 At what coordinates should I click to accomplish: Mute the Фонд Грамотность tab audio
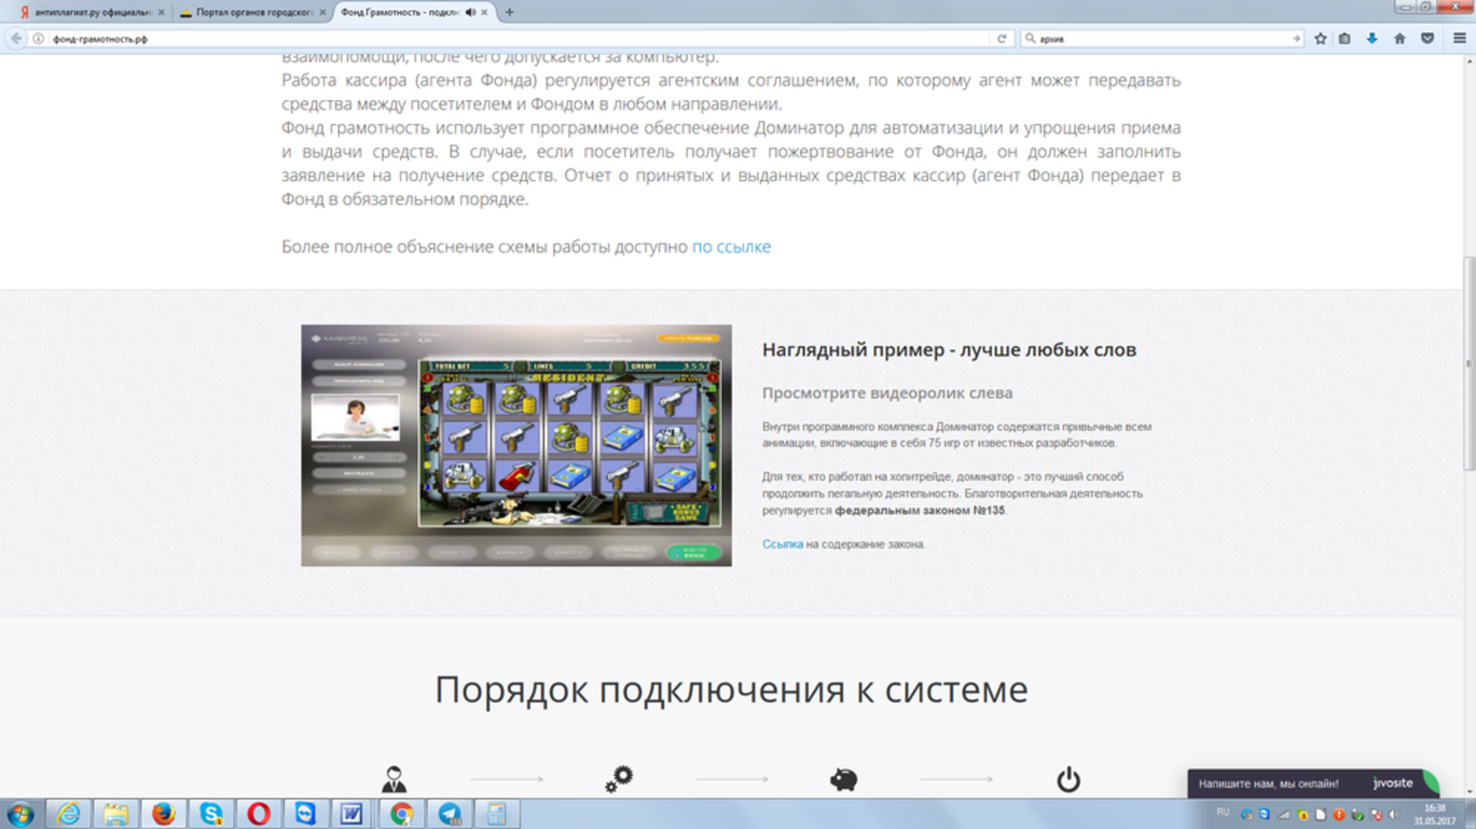[x=470, y=12]
